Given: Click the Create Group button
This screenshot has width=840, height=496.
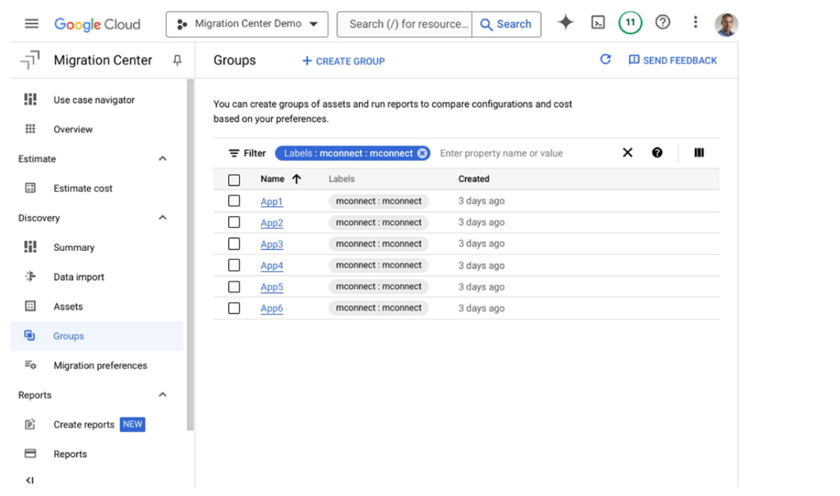Looking at the screenshot, I should [x=343, y=61].
